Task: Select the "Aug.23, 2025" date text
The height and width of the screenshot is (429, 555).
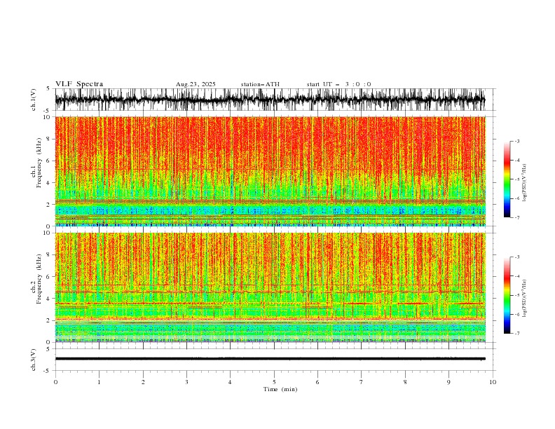Action: 196,84
